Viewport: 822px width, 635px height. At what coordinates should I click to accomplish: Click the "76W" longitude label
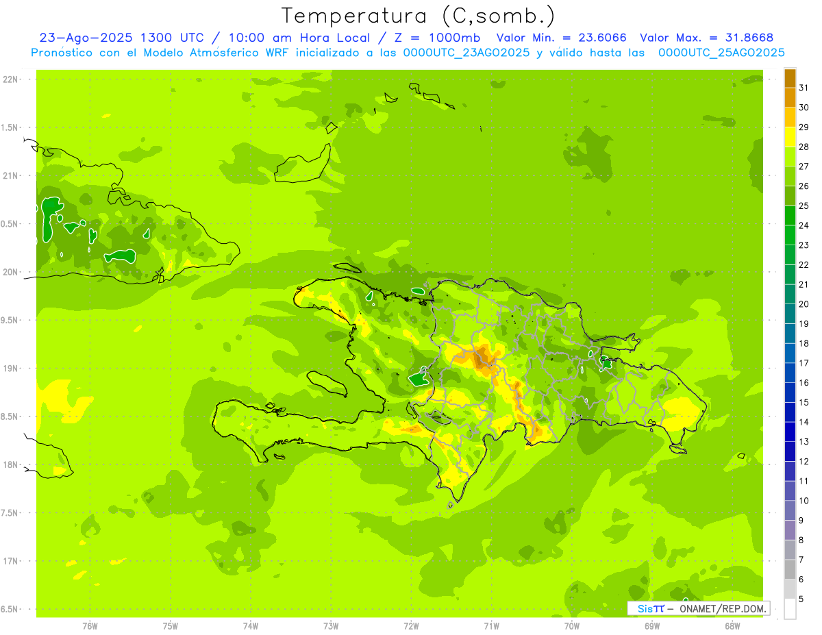click(x=90, y=626)
